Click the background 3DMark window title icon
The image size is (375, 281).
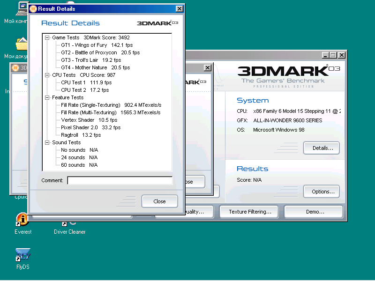[15, 68]
